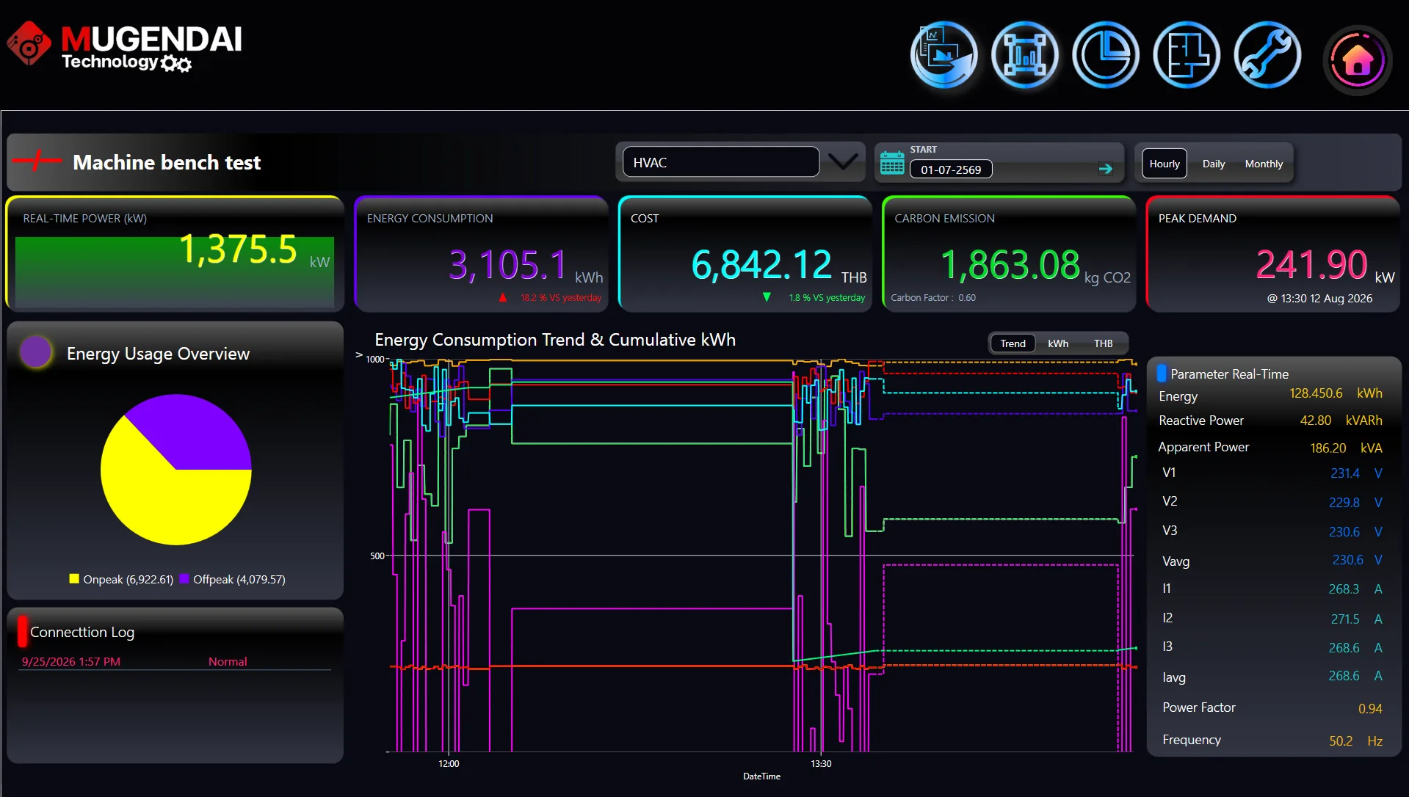Viewport: 1409px width, 797px height.
Task: Open the wrench settings icon
Action: click(x=1267, y=55)
